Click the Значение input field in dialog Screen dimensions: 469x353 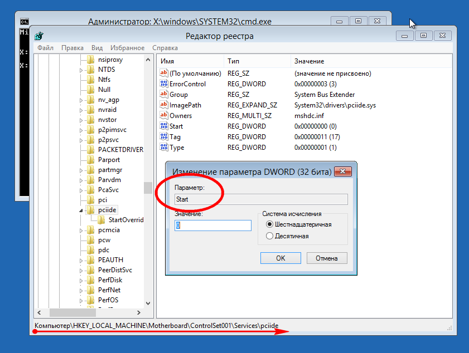click(213, 225)
